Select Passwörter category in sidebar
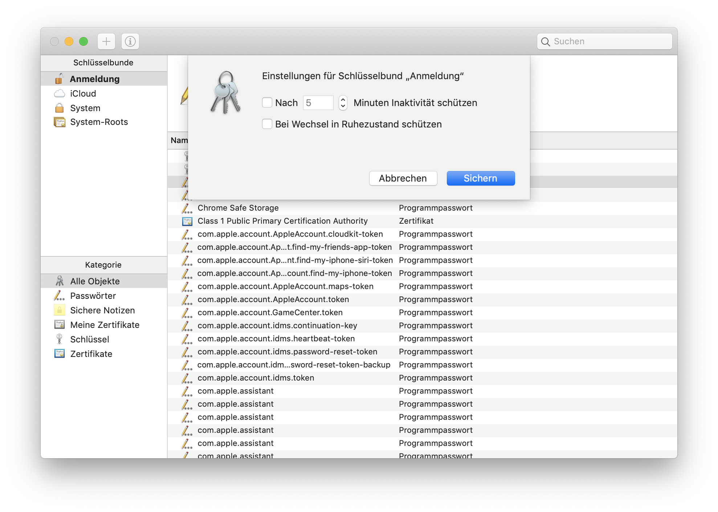The image size is (718, 512). (x=93, y=296)
